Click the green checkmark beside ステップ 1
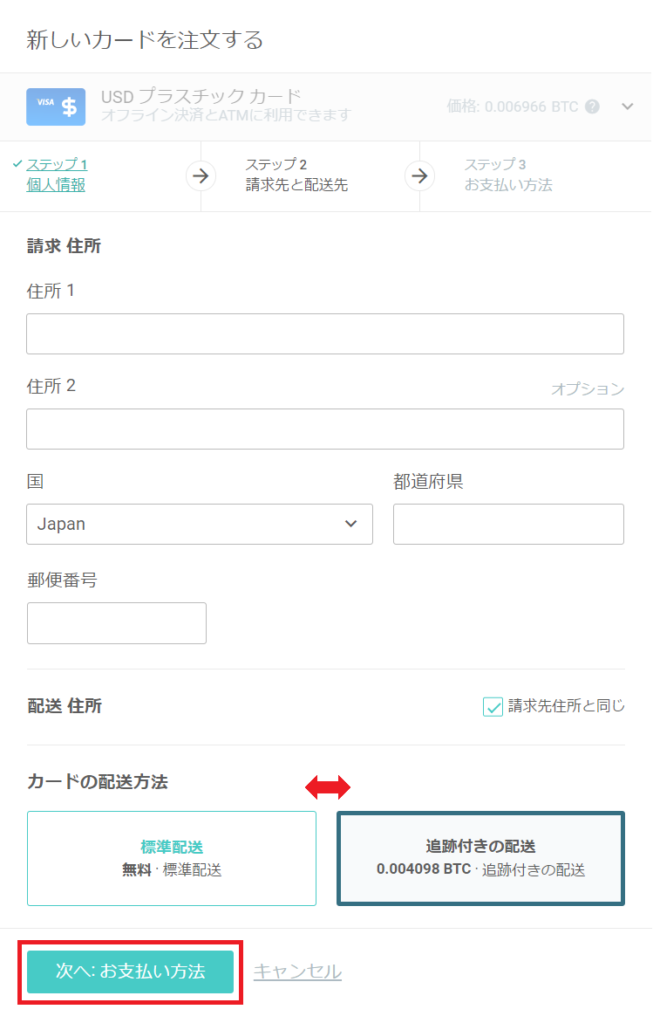The height and width of the screenshot is (1030, 653). coord(17,164)
